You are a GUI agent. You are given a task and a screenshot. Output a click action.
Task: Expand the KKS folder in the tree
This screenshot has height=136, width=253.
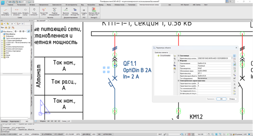point(2,53)
